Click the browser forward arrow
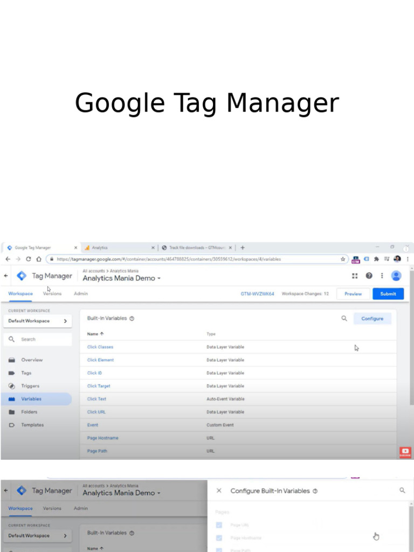Screen dimensions: 414x552 coord(18,259)
